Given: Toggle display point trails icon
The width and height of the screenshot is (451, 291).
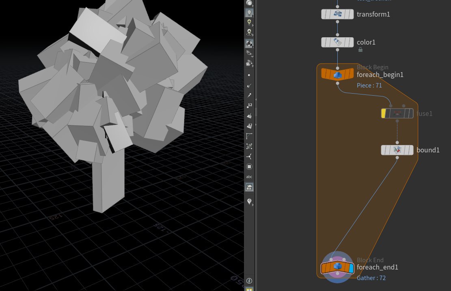Looking at the screenshot, I should coord(249,95).
